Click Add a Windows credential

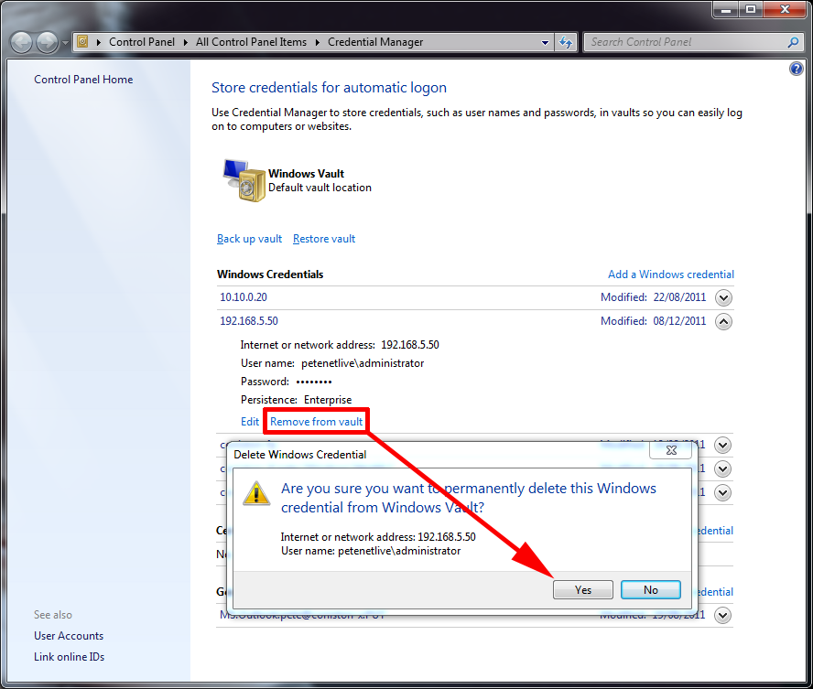(671, 274)
